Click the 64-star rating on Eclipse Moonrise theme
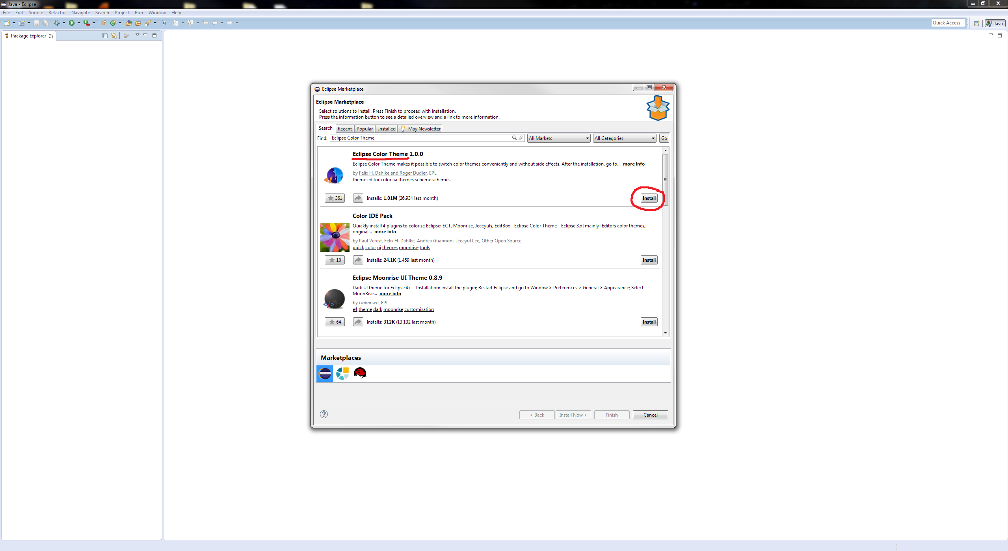This screenshot has width=1008, height=551. (x=334, y=322)
